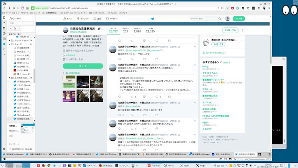
Task: Open the 画像と動画 media link
Action: tap(73, 73)
